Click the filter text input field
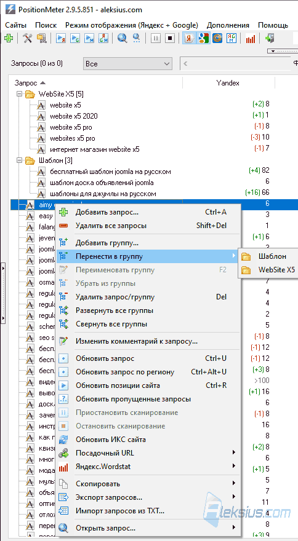Screen dimensions: 298x541 239,64
